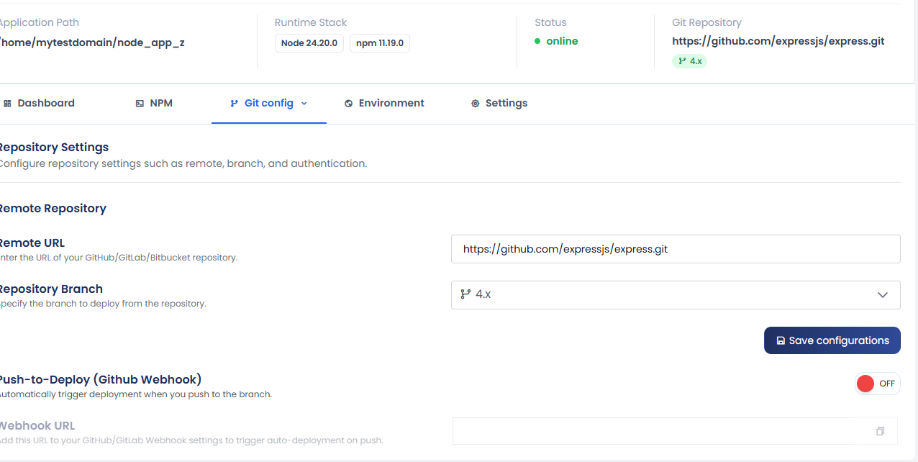Switch to the NPM tab
The height and width of the screenshot is (462, 918).
[x=154, y=103]
